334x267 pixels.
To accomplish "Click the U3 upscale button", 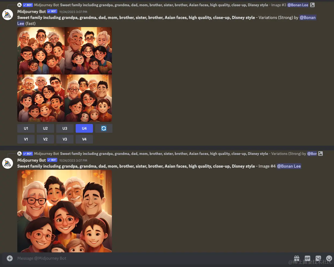I will [65, 128].
